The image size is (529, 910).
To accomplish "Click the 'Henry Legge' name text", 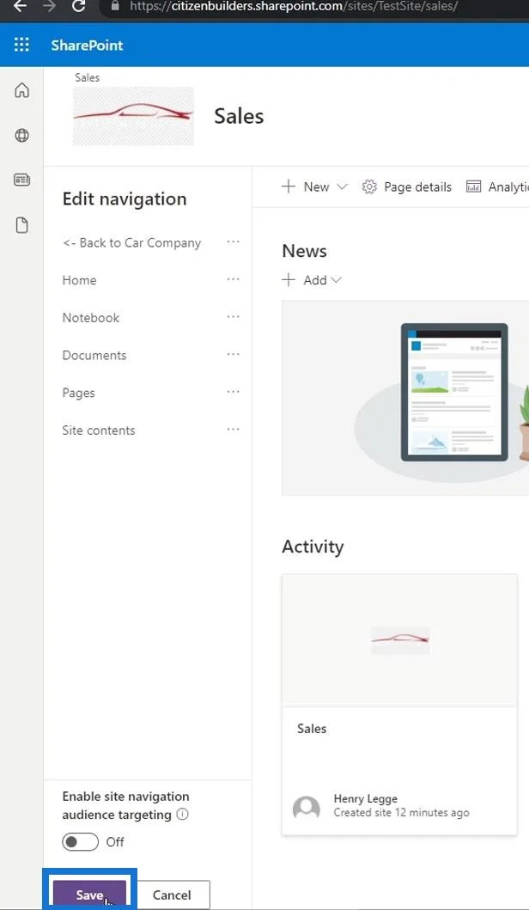I will pos(366,799).
